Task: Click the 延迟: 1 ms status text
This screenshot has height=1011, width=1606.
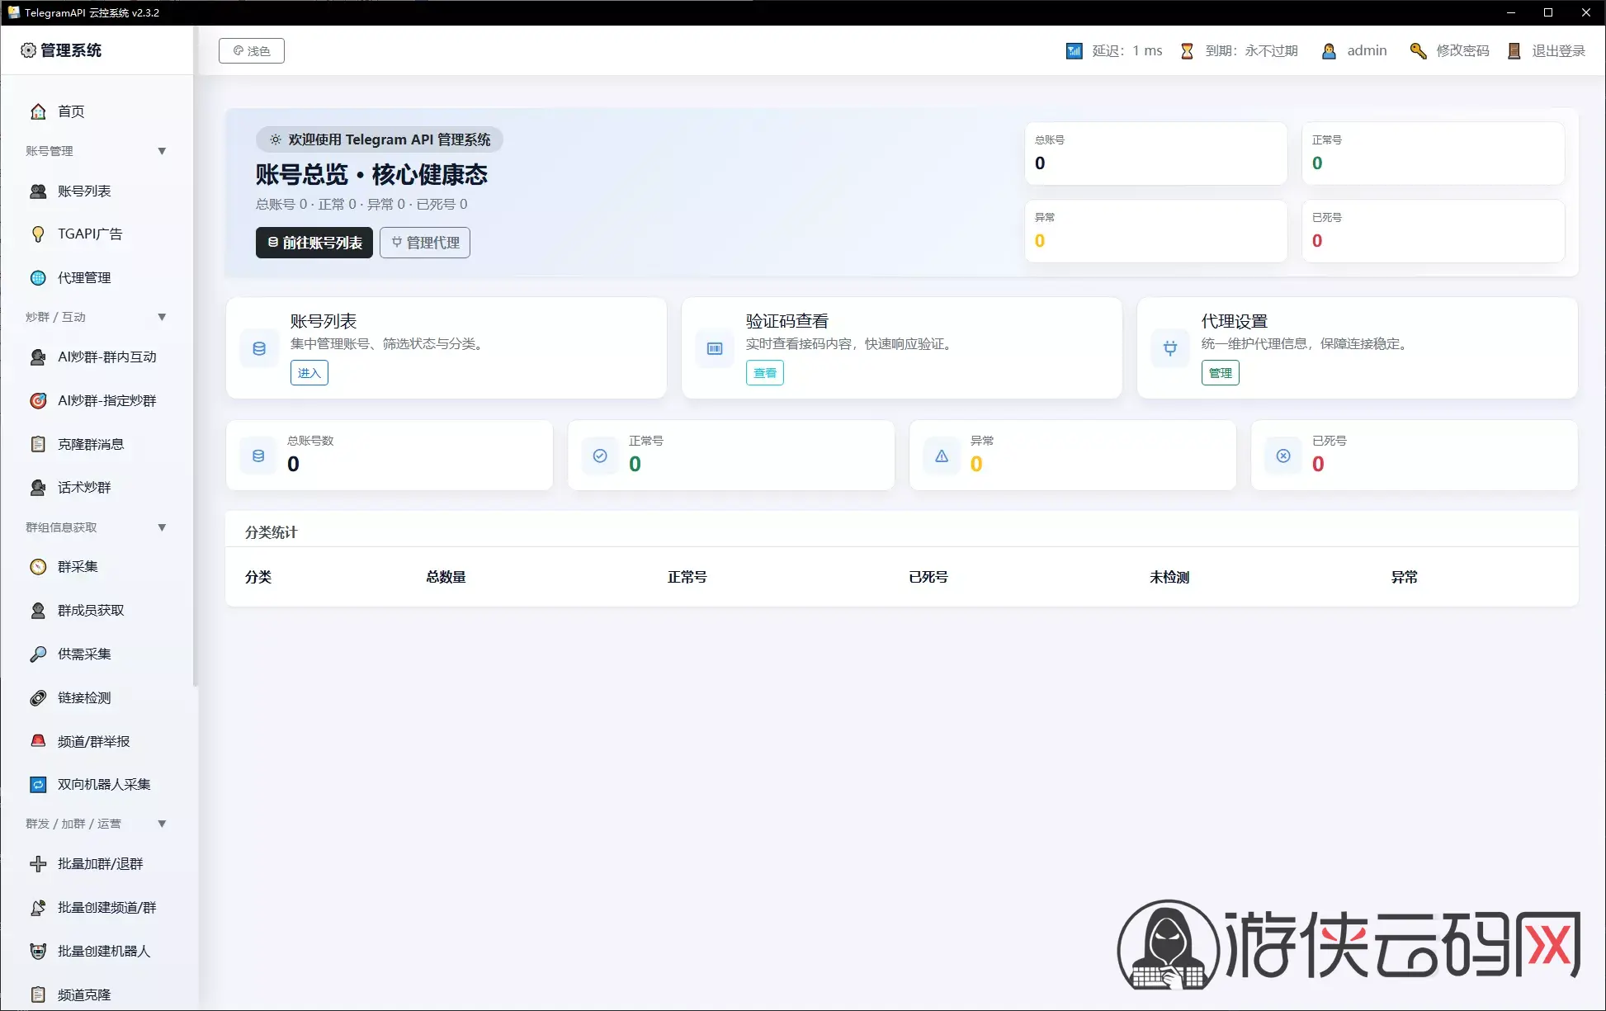Action: coord(1127,51)
